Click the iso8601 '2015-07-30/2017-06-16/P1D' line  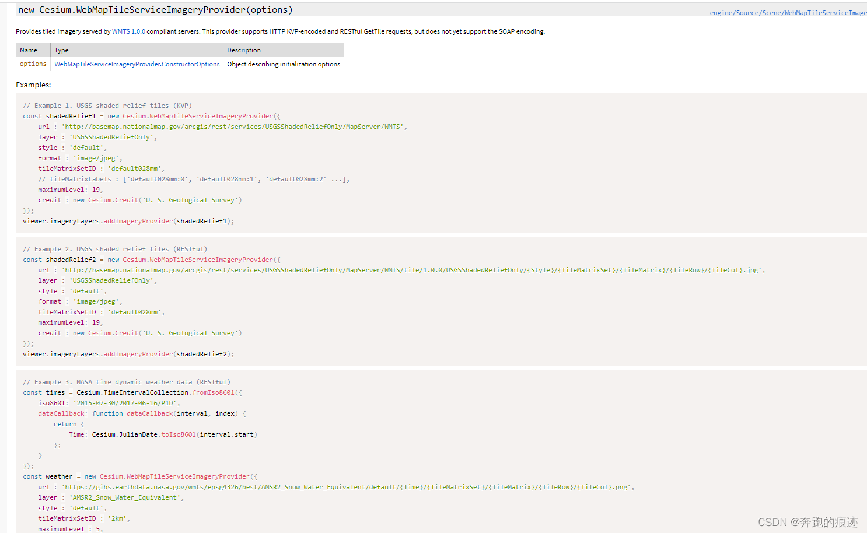(x=109, y=403)
